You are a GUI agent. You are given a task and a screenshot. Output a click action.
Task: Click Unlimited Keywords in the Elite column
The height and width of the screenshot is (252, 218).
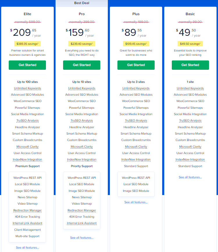pos(27,88)
